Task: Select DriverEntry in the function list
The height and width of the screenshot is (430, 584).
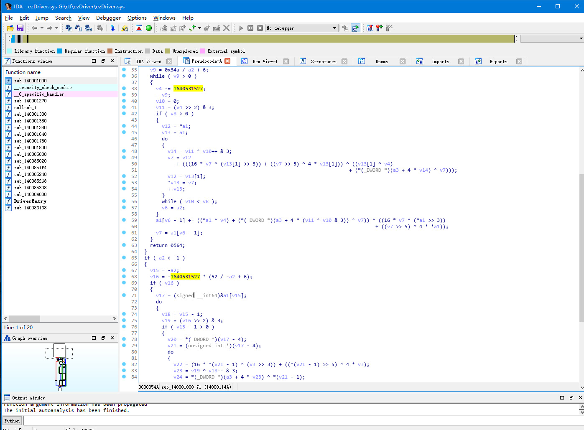Action: (x=30, y=201)
